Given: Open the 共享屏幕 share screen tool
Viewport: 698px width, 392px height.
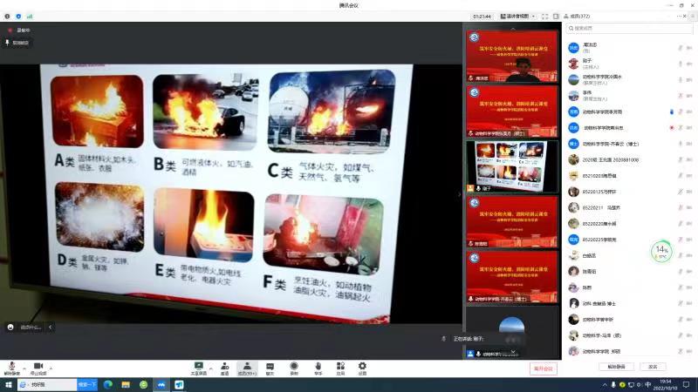Looking at the screenshot, I should click(199, 366).
